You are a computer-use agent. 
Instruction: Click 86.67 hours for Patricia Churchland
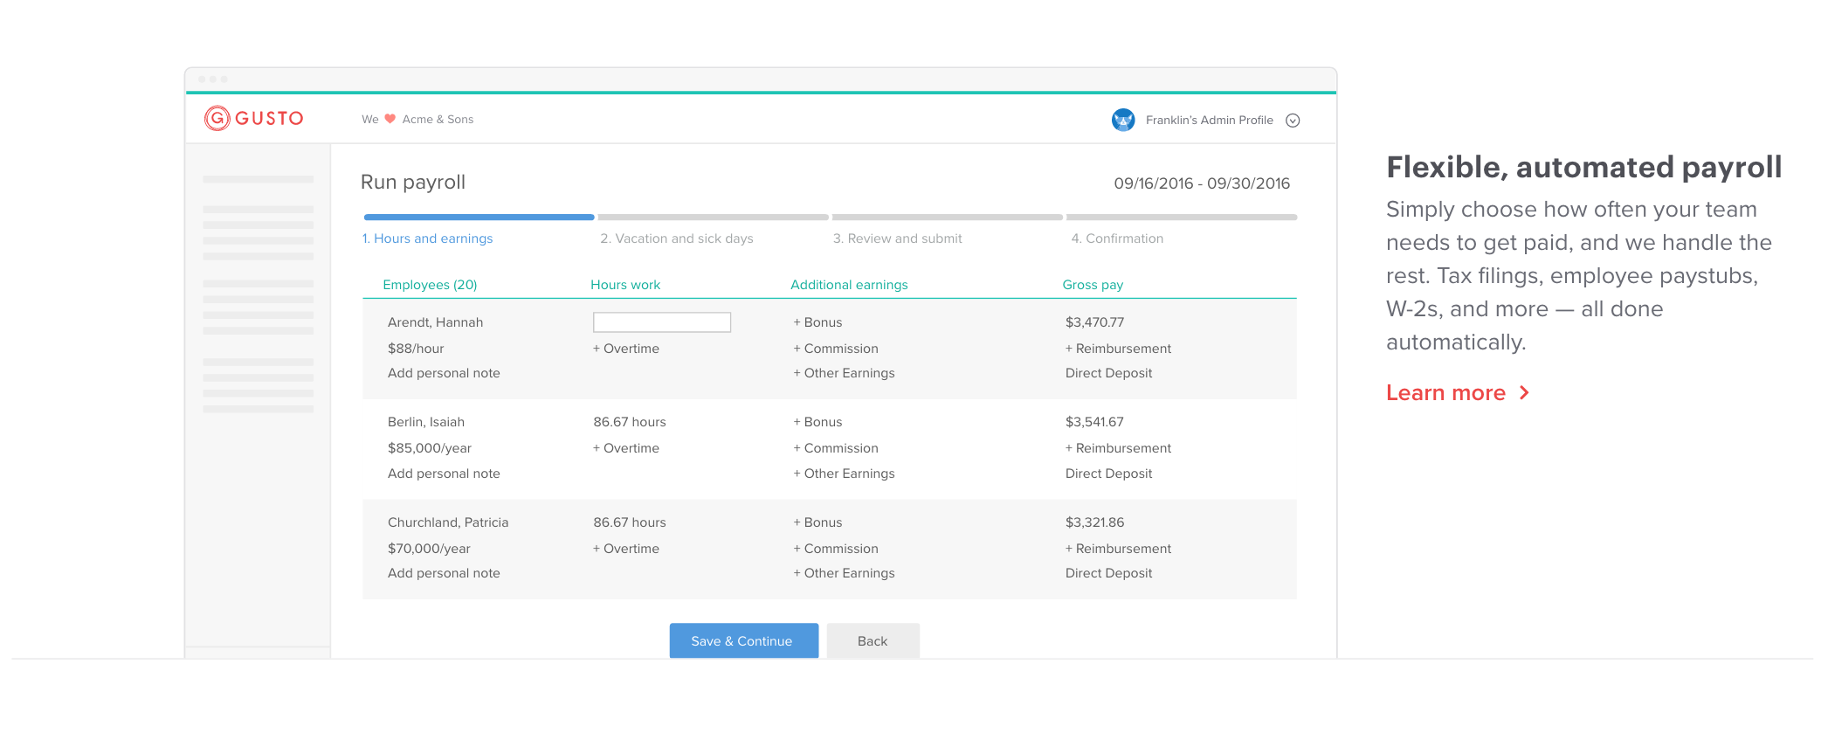630,522
